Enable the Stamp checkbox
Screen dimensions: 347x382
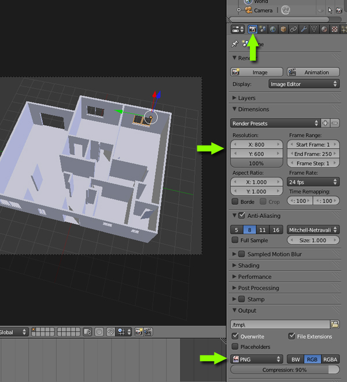pos(242,299)
